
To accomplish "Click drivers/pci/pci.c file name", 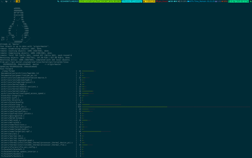I will pyautogui.click(x=10, y=134).
